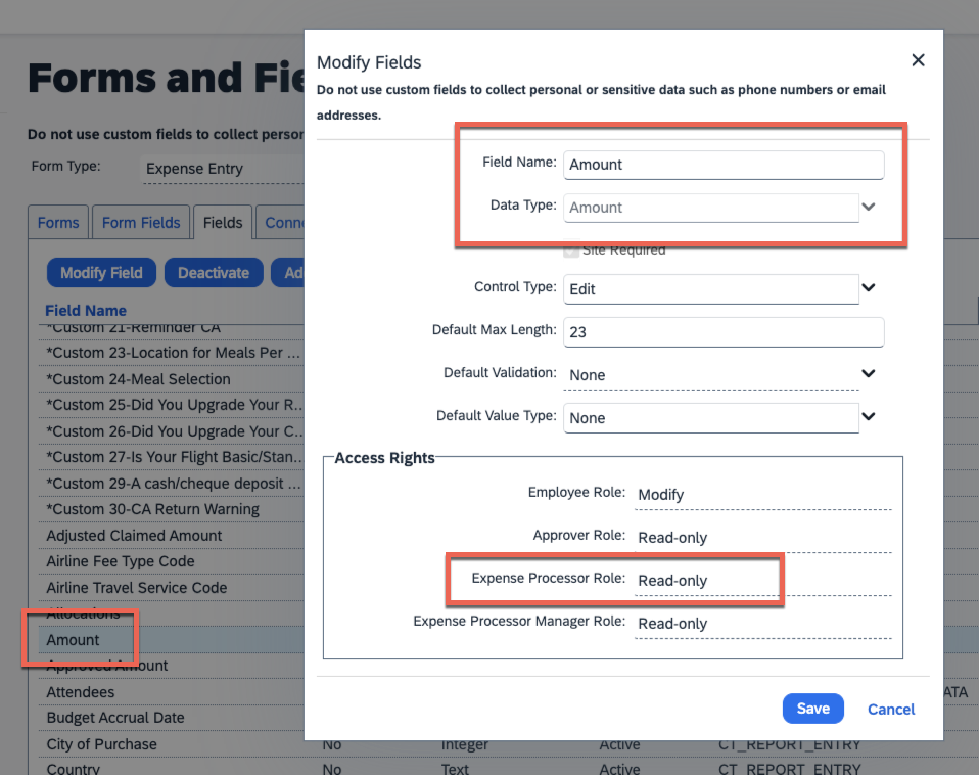Click the Deactivate button

[214, 273]
